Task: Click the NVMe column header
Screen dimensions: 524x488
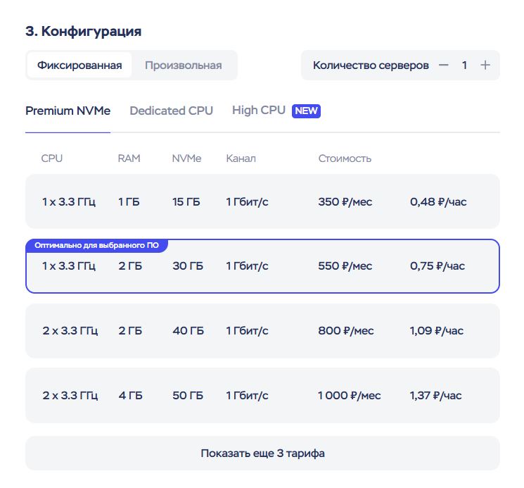Action: pos(186,158)
